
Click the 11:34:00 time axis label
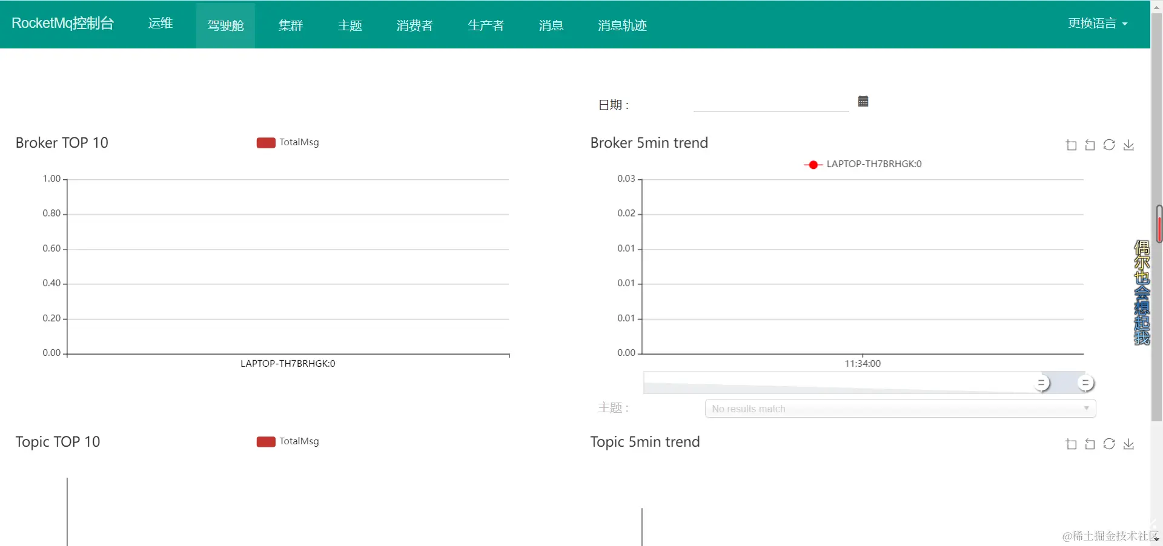tap(863, 364)
